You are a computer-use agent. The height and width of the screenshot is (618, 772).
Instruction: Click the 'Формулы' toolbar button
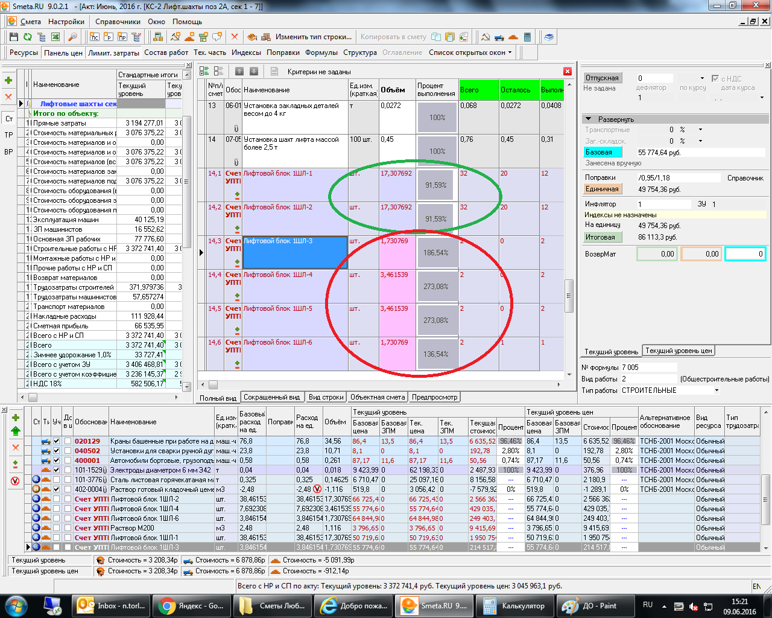(321, 53)
